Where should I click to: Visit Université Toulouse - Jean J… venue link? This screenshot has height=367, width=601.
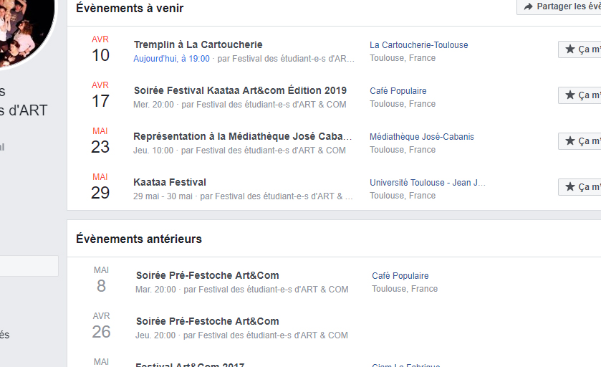click(428, 183)
